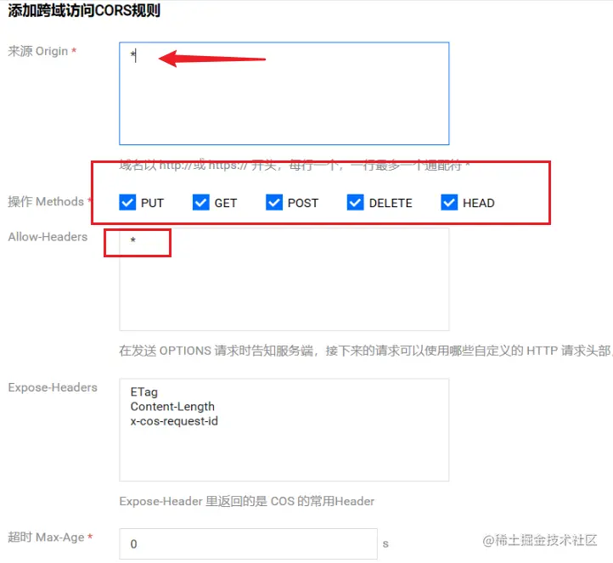The height and width of the screenshot is (563, 613).
Task: Disable the DELETE method checkbox
Action: (356, 202)
